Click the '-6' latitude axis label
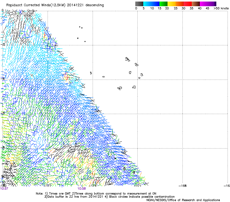The height and width of the screenshot is (202, 230). (3, 113)
